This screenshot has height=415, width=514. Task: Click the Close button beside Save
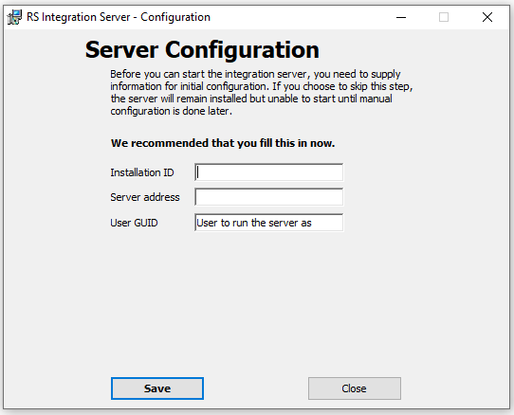click(x=355, y=388)
